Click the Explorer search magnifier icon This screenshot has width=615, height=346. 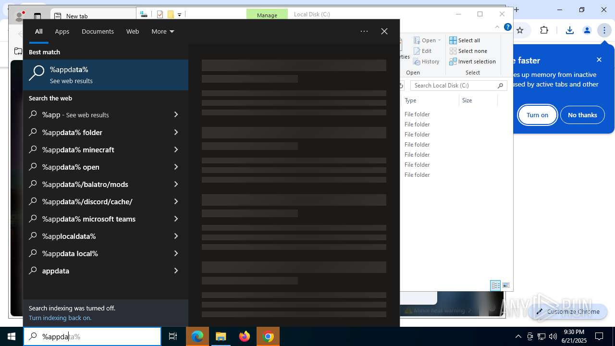(x=500, y=86)
